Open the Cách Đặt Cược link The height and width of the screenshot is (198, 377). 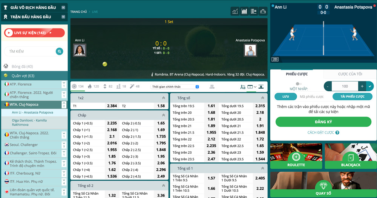tap(321, 133)
